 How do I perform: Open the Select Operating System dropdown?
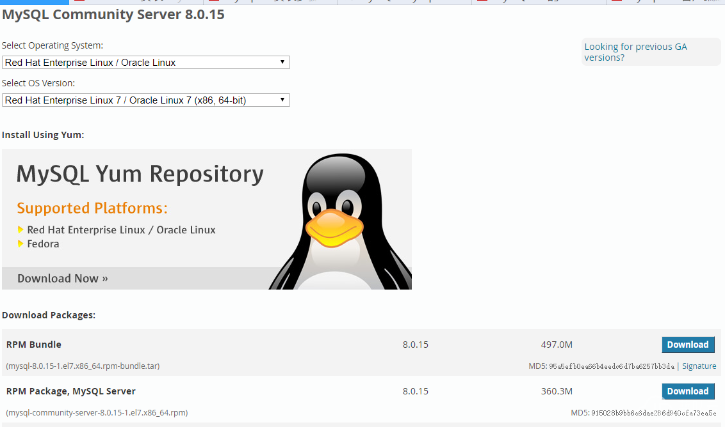pos(145,63)
